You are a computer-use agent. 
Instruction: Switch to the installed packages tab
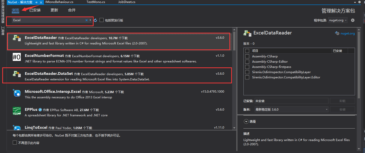click(35, 10)
